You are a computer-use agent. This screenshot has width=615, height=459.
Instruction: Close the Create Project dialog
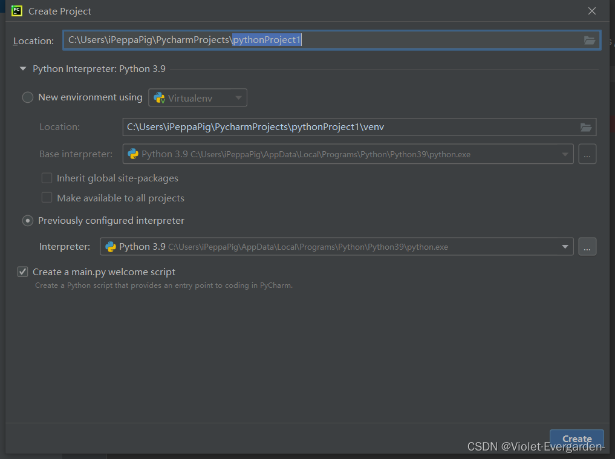point(592,11)
